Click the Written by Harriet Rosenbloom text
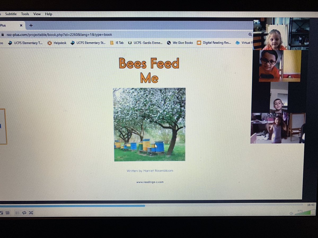Screen dimensions: 318x238 pos(150,171)
